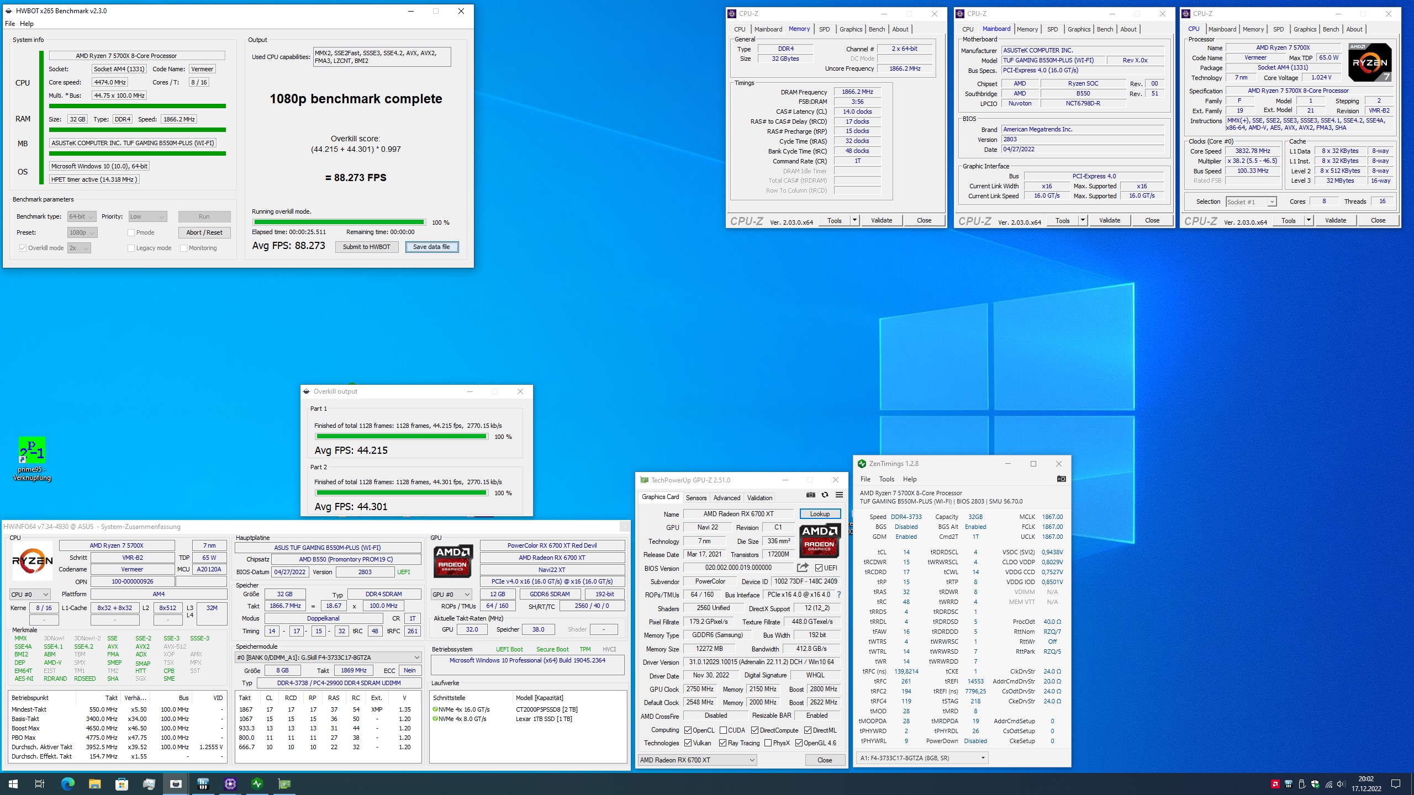This screenshot has height=795, width=1414.
Task: Open Benchmark type 64-bit dropdown
Action: pyautogui.click(x=82, y=216)
